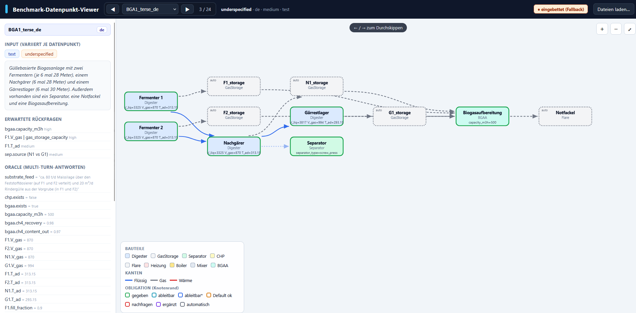Select the G1_storage gas storage node
The height and width of the screenshot is (313, 636).
click(x=400, y=116)
